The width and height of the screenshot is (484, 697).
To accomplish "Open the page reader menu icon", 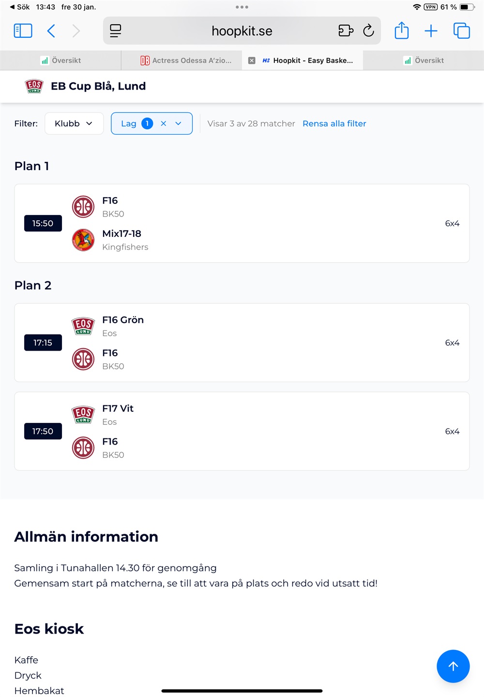I will pyautogui.click(x=115, y=31).
